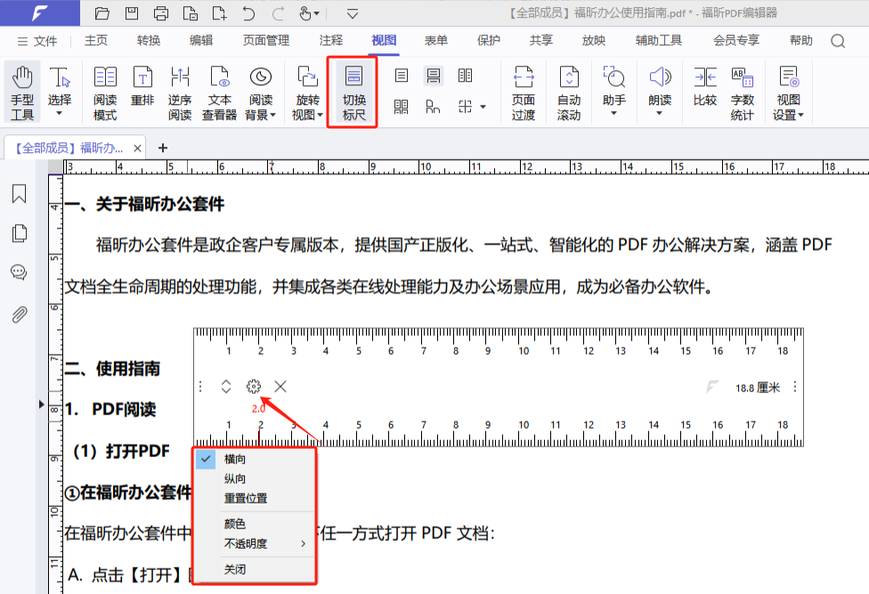Switch ruler to 纵向 orientation

[x=235, y=479]
